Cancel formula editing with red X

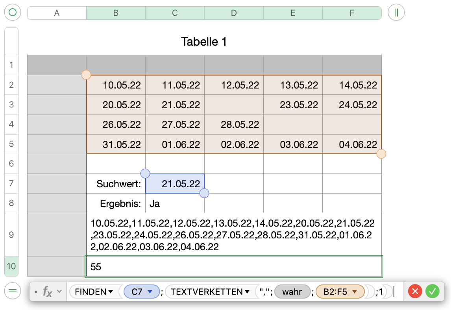click(415, 292)
